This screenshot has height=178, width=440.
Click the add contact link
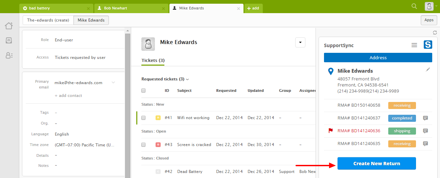[68, 96]
